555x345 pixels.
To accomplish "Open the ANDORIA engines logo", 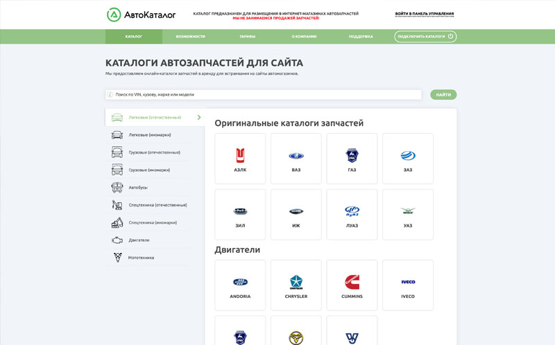I will coord(240,282).
